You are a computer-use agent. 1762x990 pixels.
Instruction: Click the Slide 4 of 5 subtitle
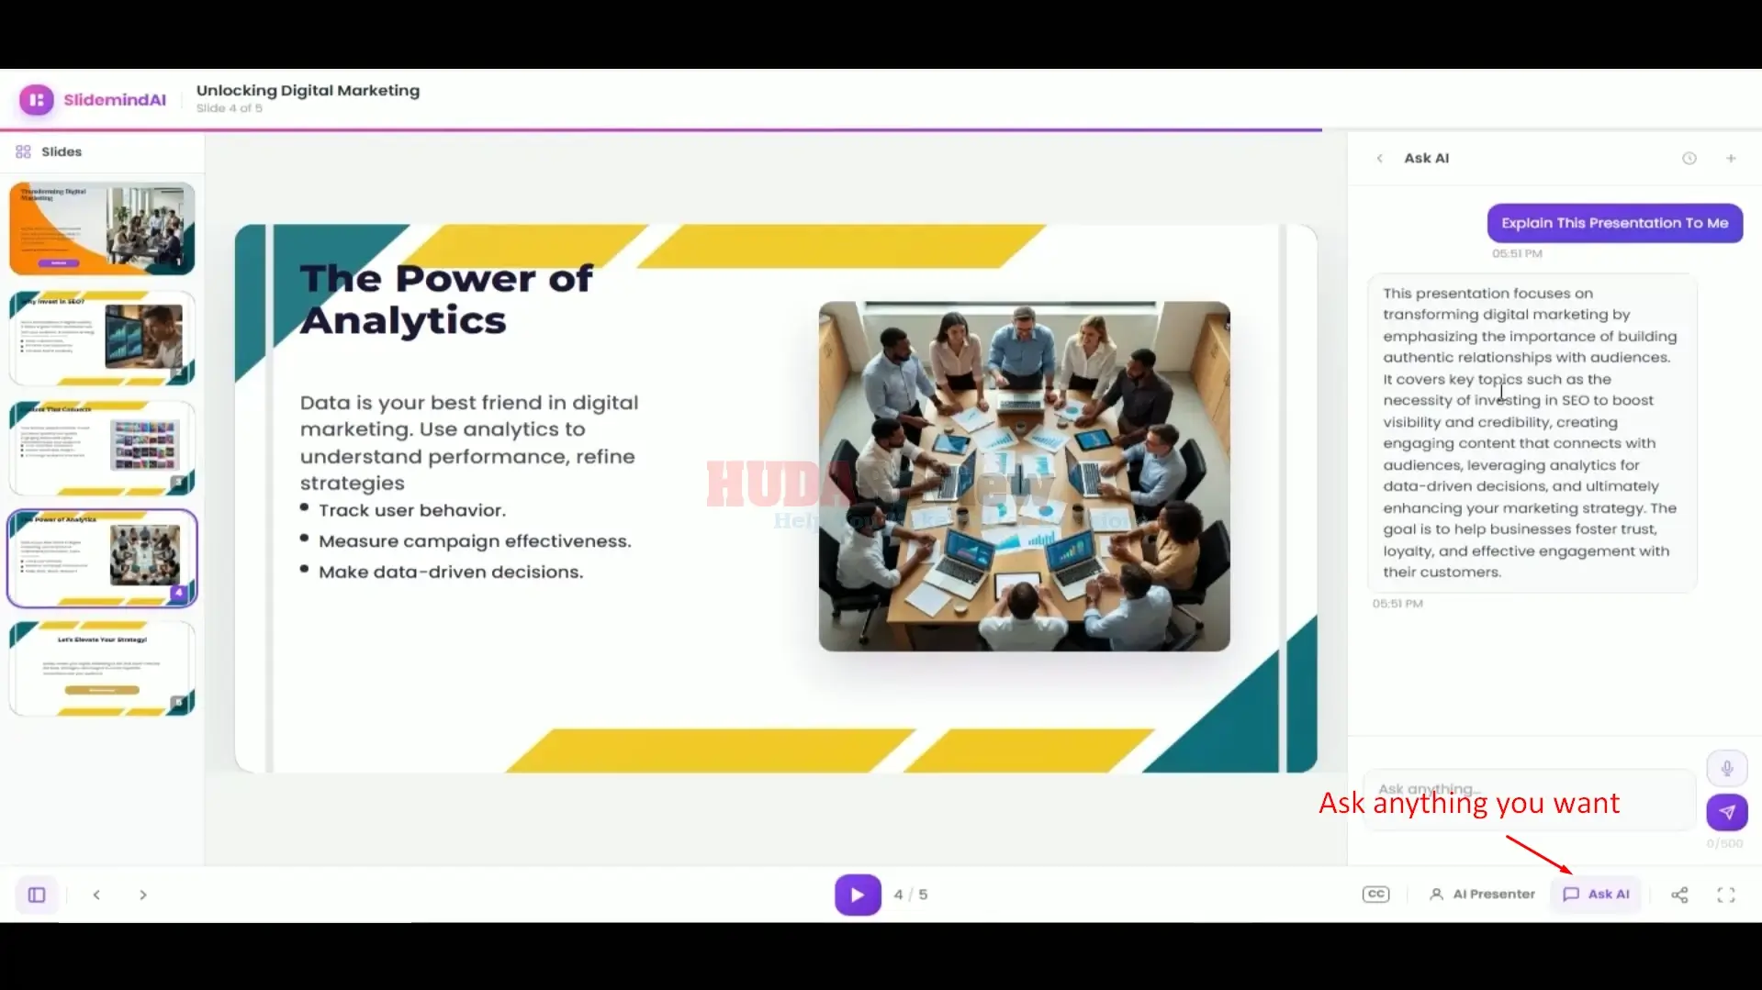pyautogui.click(x=229, y=108)
